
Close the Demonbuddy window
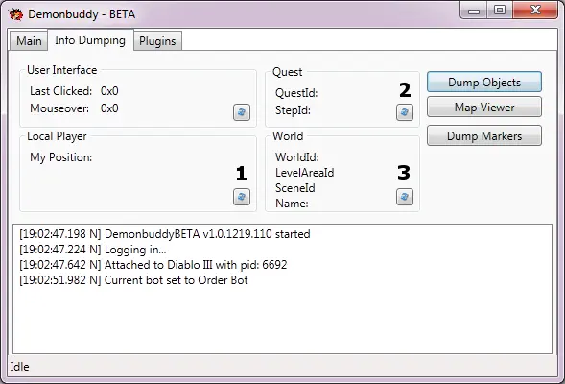point(535,11)
